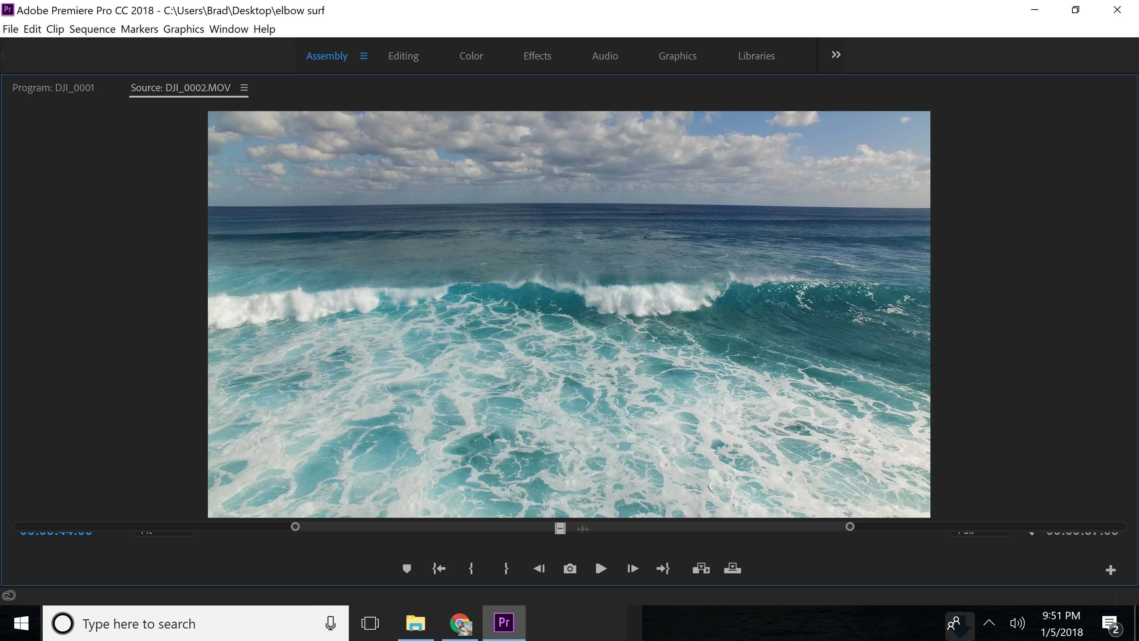
Task: Click the Overwrite edit button
Action: click(732, 568)
